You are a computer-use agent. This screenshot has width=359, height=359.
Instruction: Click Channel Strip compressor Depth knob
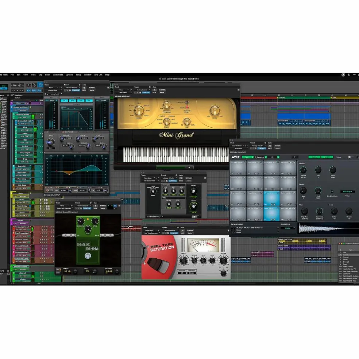pos(94,139)
